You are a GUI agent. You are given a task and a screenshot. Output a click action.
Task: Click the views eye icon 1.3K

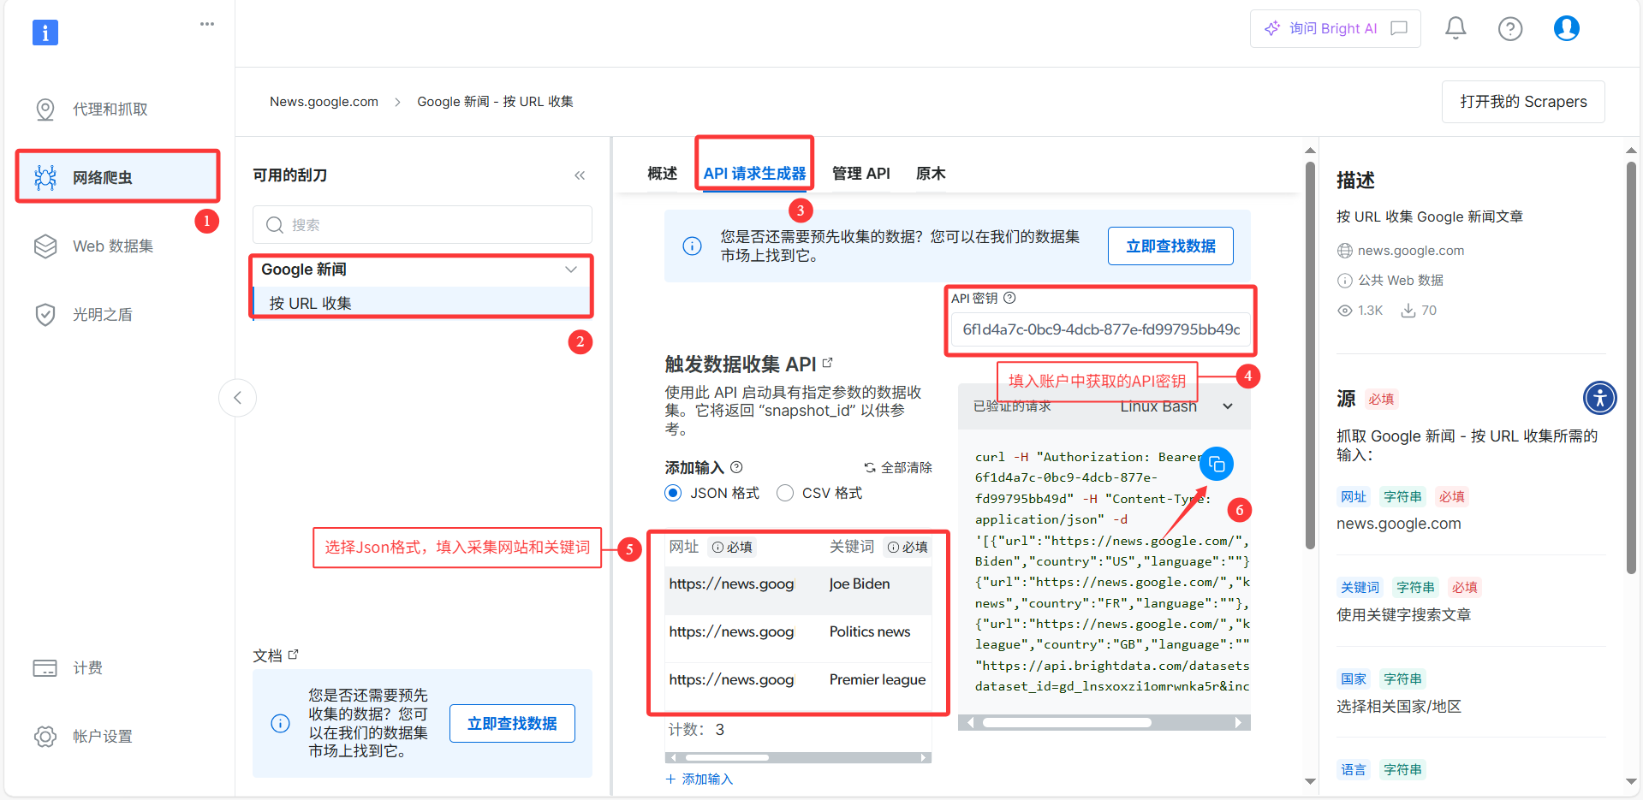tap(1345, 311)
